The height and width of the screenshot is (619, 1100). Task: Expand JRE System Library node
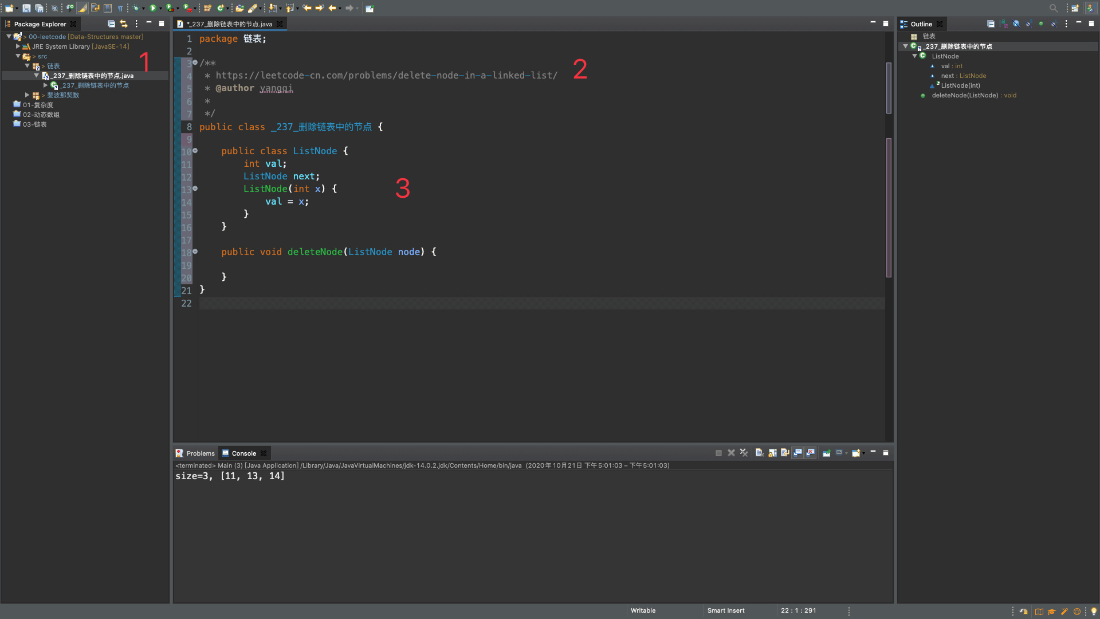[x=18, y=46]
